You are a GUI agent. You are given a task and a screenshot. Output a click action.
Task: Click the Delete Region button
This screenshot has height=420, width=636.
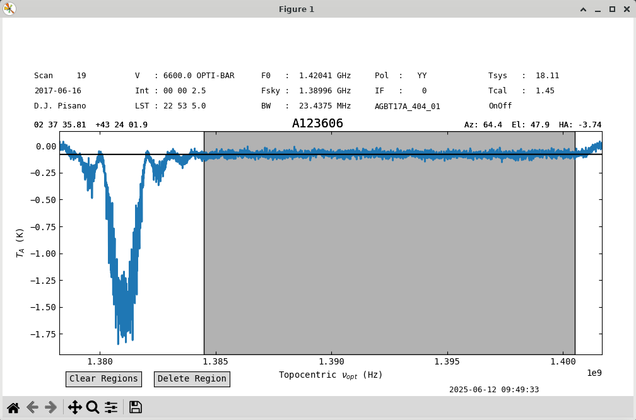[192, 379]
